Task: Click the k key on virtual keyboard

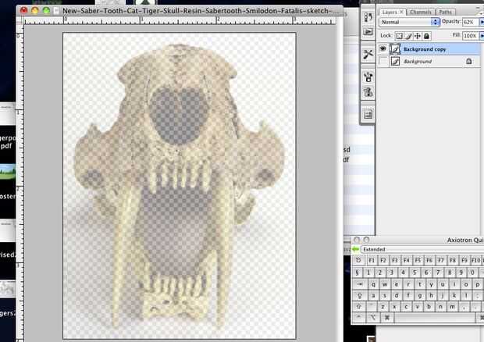Action: [x=454, y=296]
